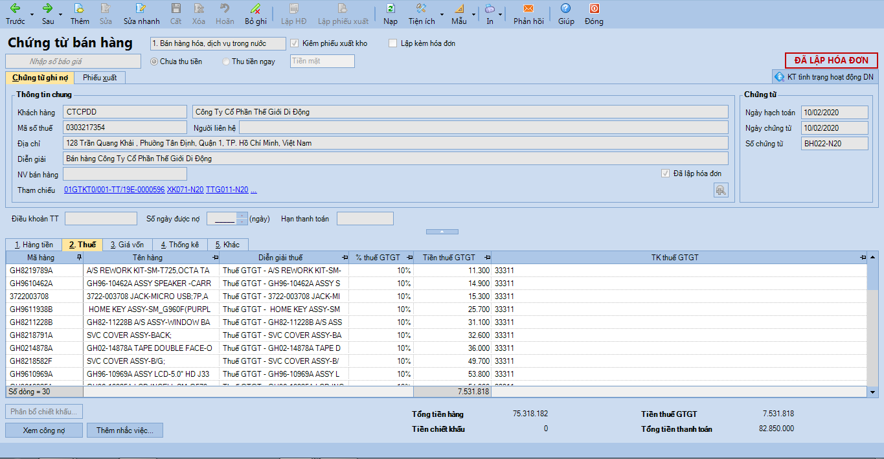Screen dimensions: 884x459
Task: Go to the next voucher with Sau
Action: [48, 14]
